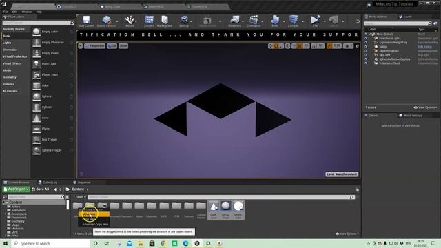Click the Save Current toolbar icon
The image size is (441, 248).
(86, 21)
